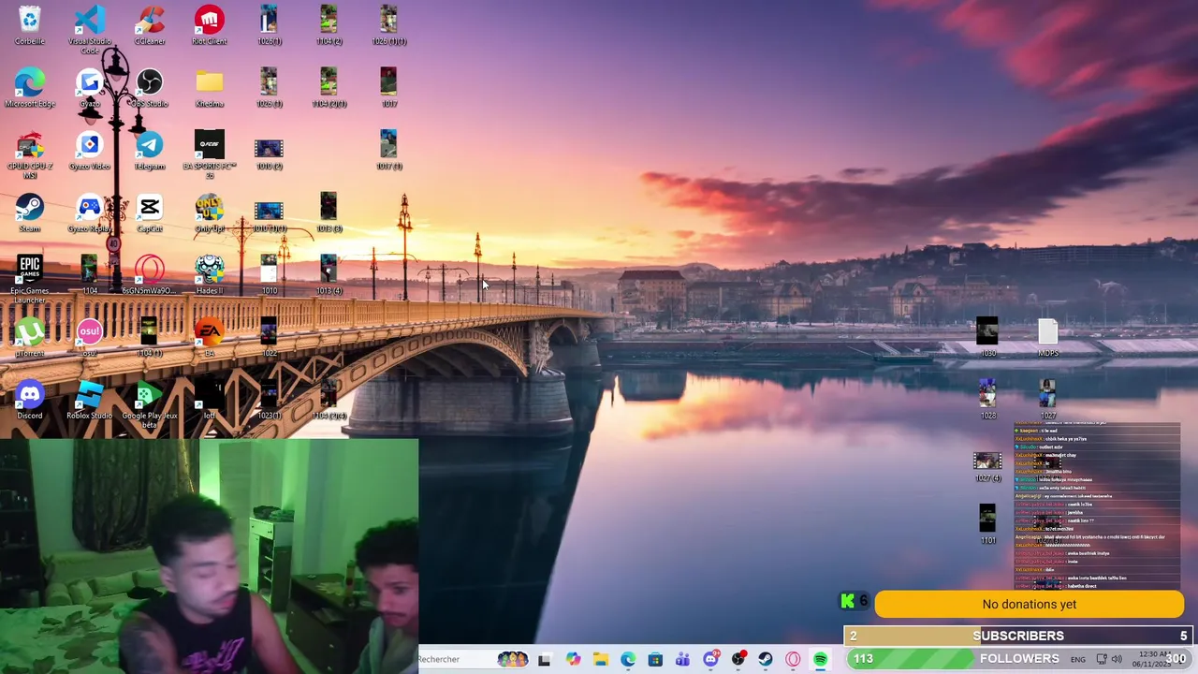Select video file 1013 (3)
The height and width of the screenshot is (674, 1198).
click(x=329, y=213)
